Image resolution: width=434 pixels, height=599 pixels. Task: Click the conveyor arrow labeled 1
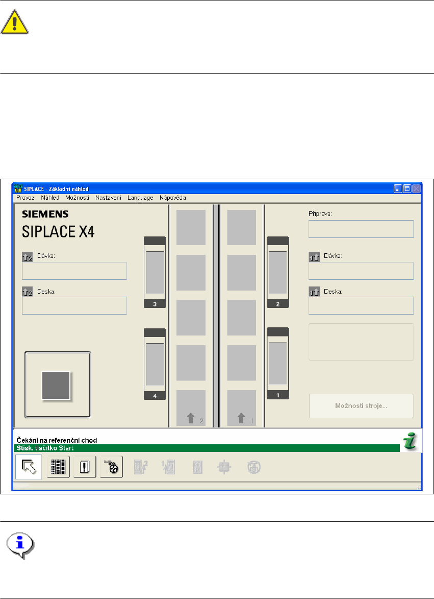click(x=241, y=418)
